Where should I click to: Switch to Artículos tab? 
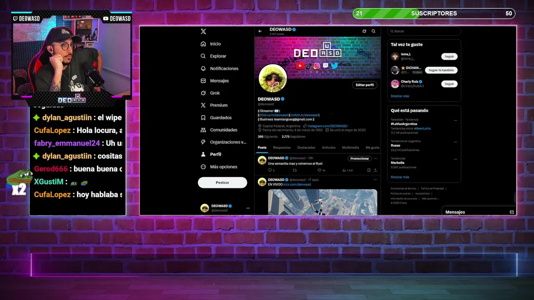(x=329, y=147)
